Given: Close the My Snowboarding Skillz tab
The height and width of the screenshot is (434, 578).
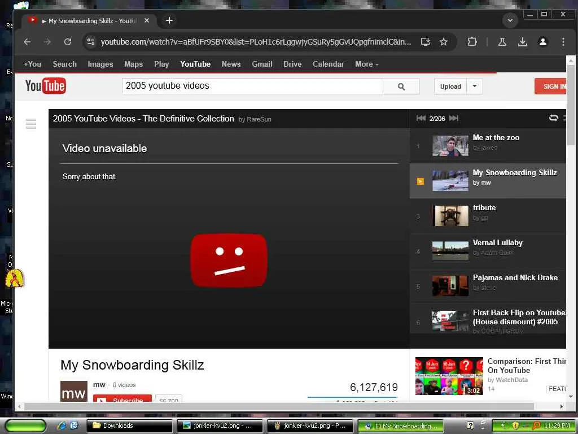Looking at the screenshot, I should [x=147, y=21].
